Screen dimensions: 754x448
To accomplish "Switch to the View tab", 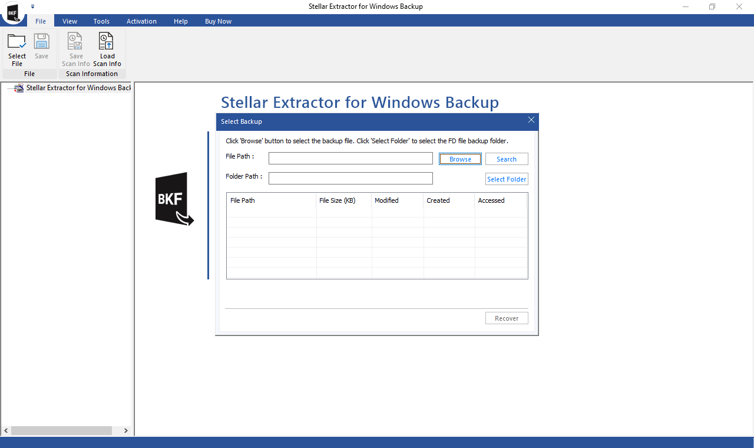I will tap(70, 21).
